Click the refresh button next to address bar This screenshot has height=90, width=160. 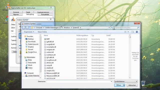112,28
